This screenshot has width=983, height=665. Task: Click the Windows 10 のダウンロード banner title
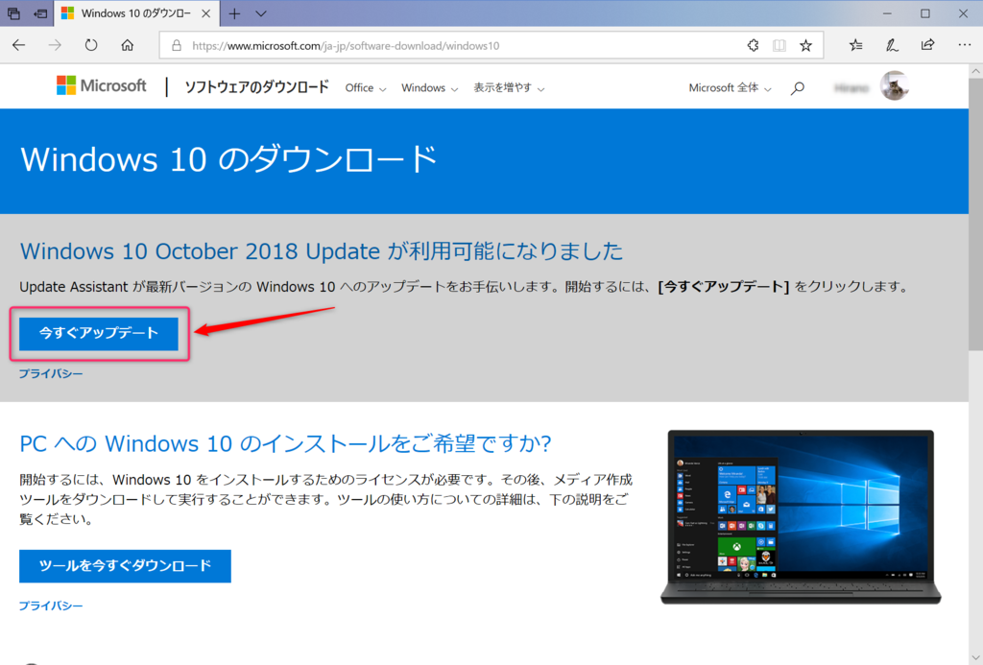(x=228, y=159)
